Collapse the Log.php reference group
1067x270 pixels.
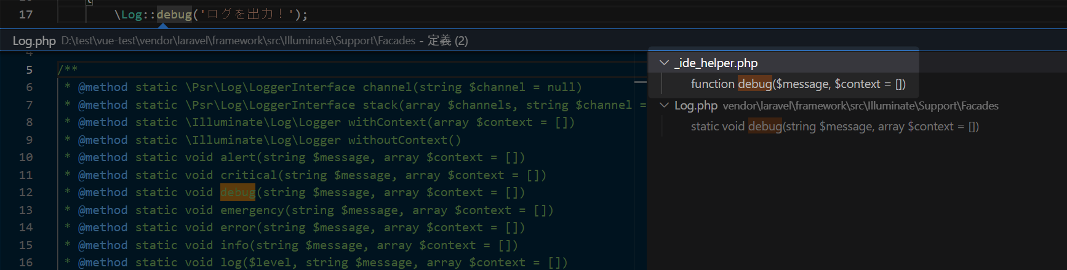coord(664,105)
